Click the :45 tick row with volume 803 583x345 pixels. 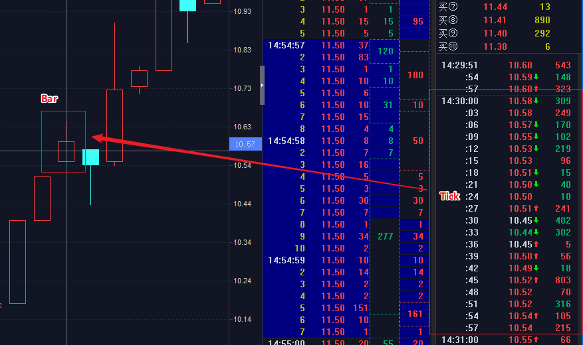tap(505, 280)
